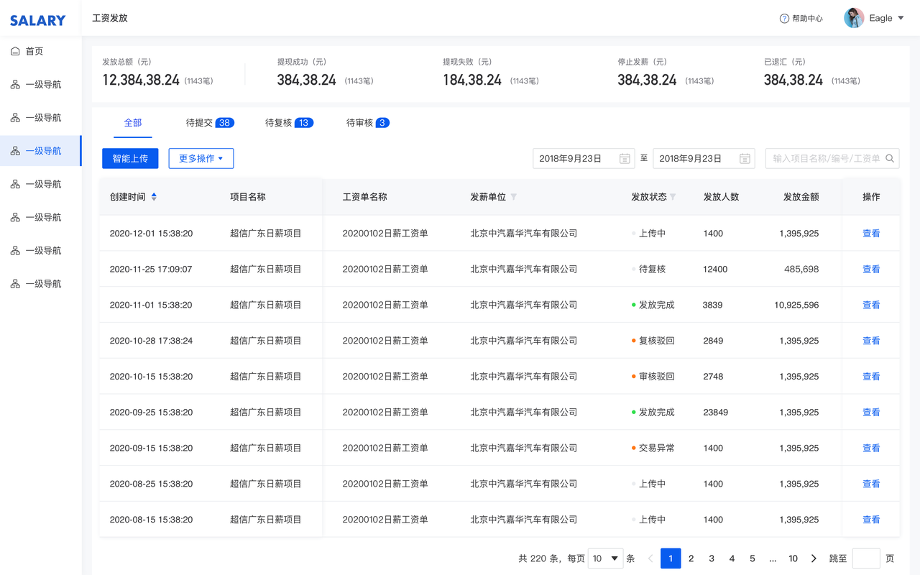
Task: Click the 智能上传 button
Action: 130,159
